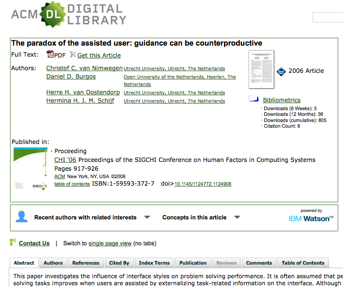Image resolution: width=343 pixels, height=287 pixels.
Task: Click the search input field at top right
Action: click(x=328, y=18)
